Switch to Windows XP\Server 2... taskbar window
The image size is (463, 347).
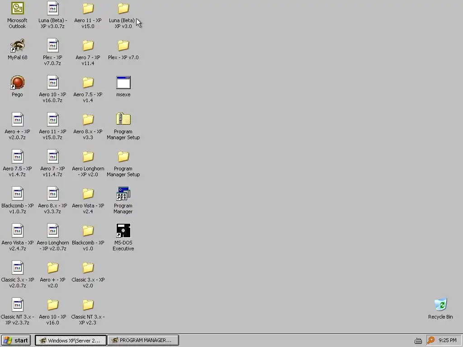(x=71, y=340)
